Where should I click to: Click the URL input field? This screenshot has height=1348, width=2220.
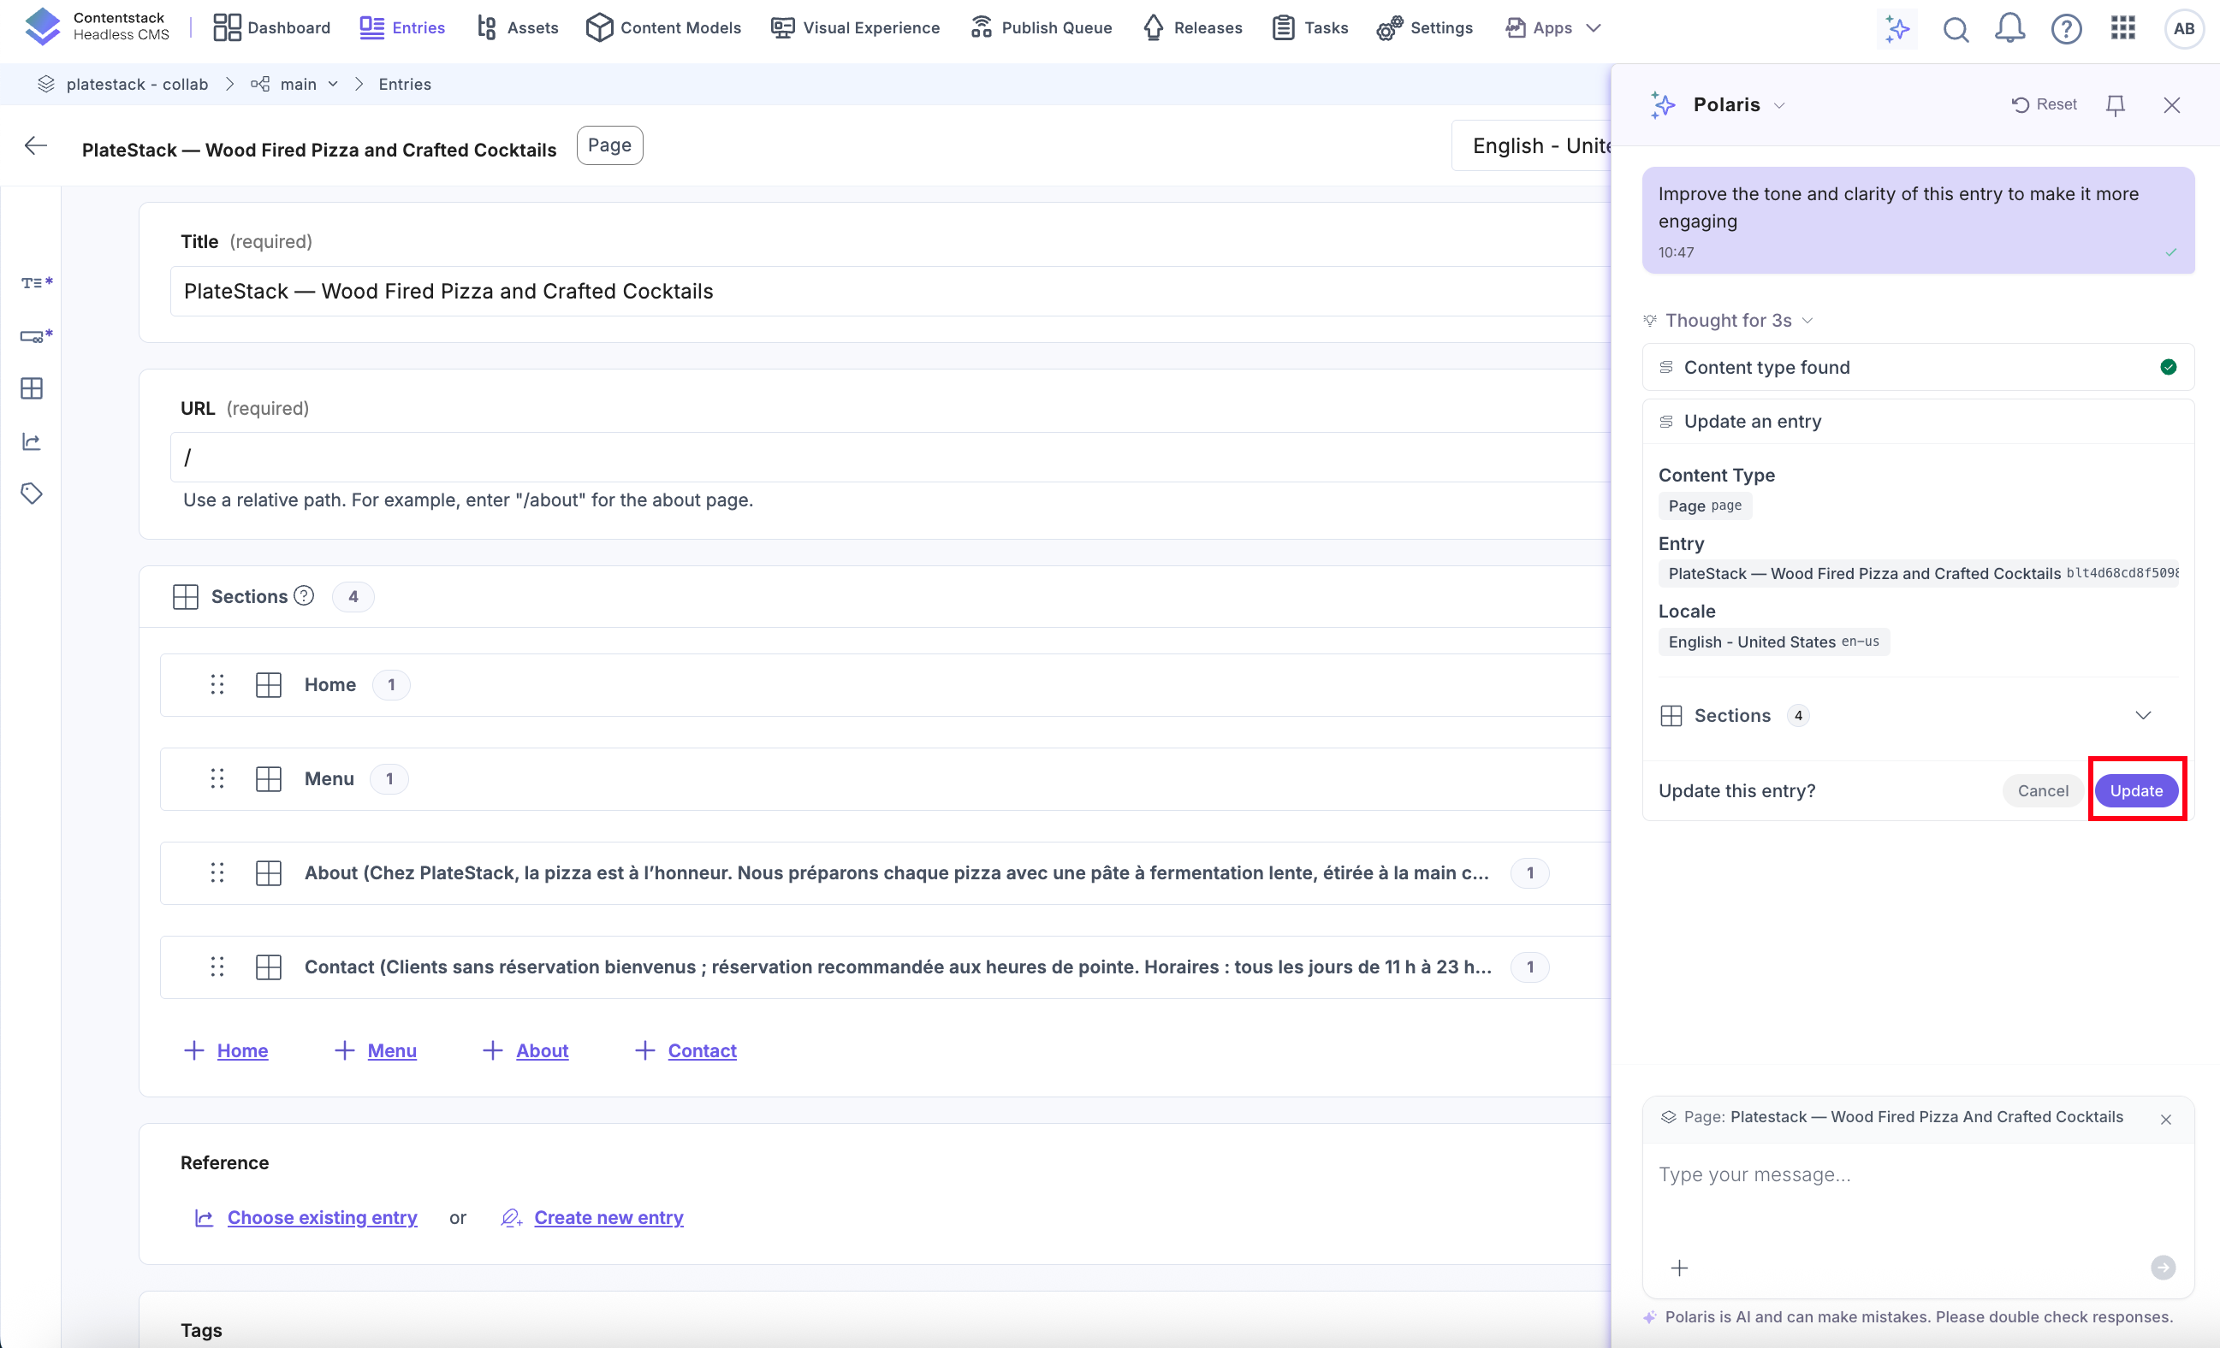pos(890,458)
